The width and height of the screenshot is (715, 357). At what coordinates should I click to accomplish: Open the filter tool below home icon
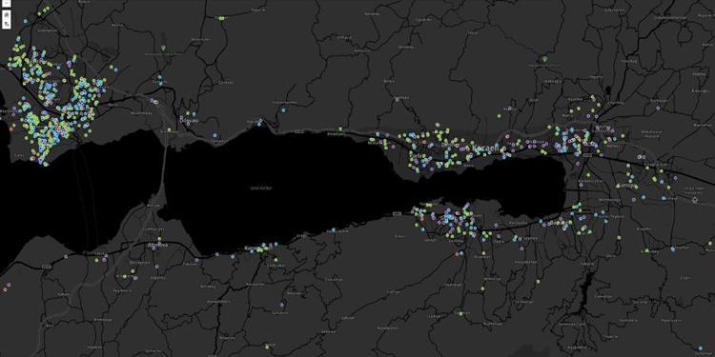7,24
